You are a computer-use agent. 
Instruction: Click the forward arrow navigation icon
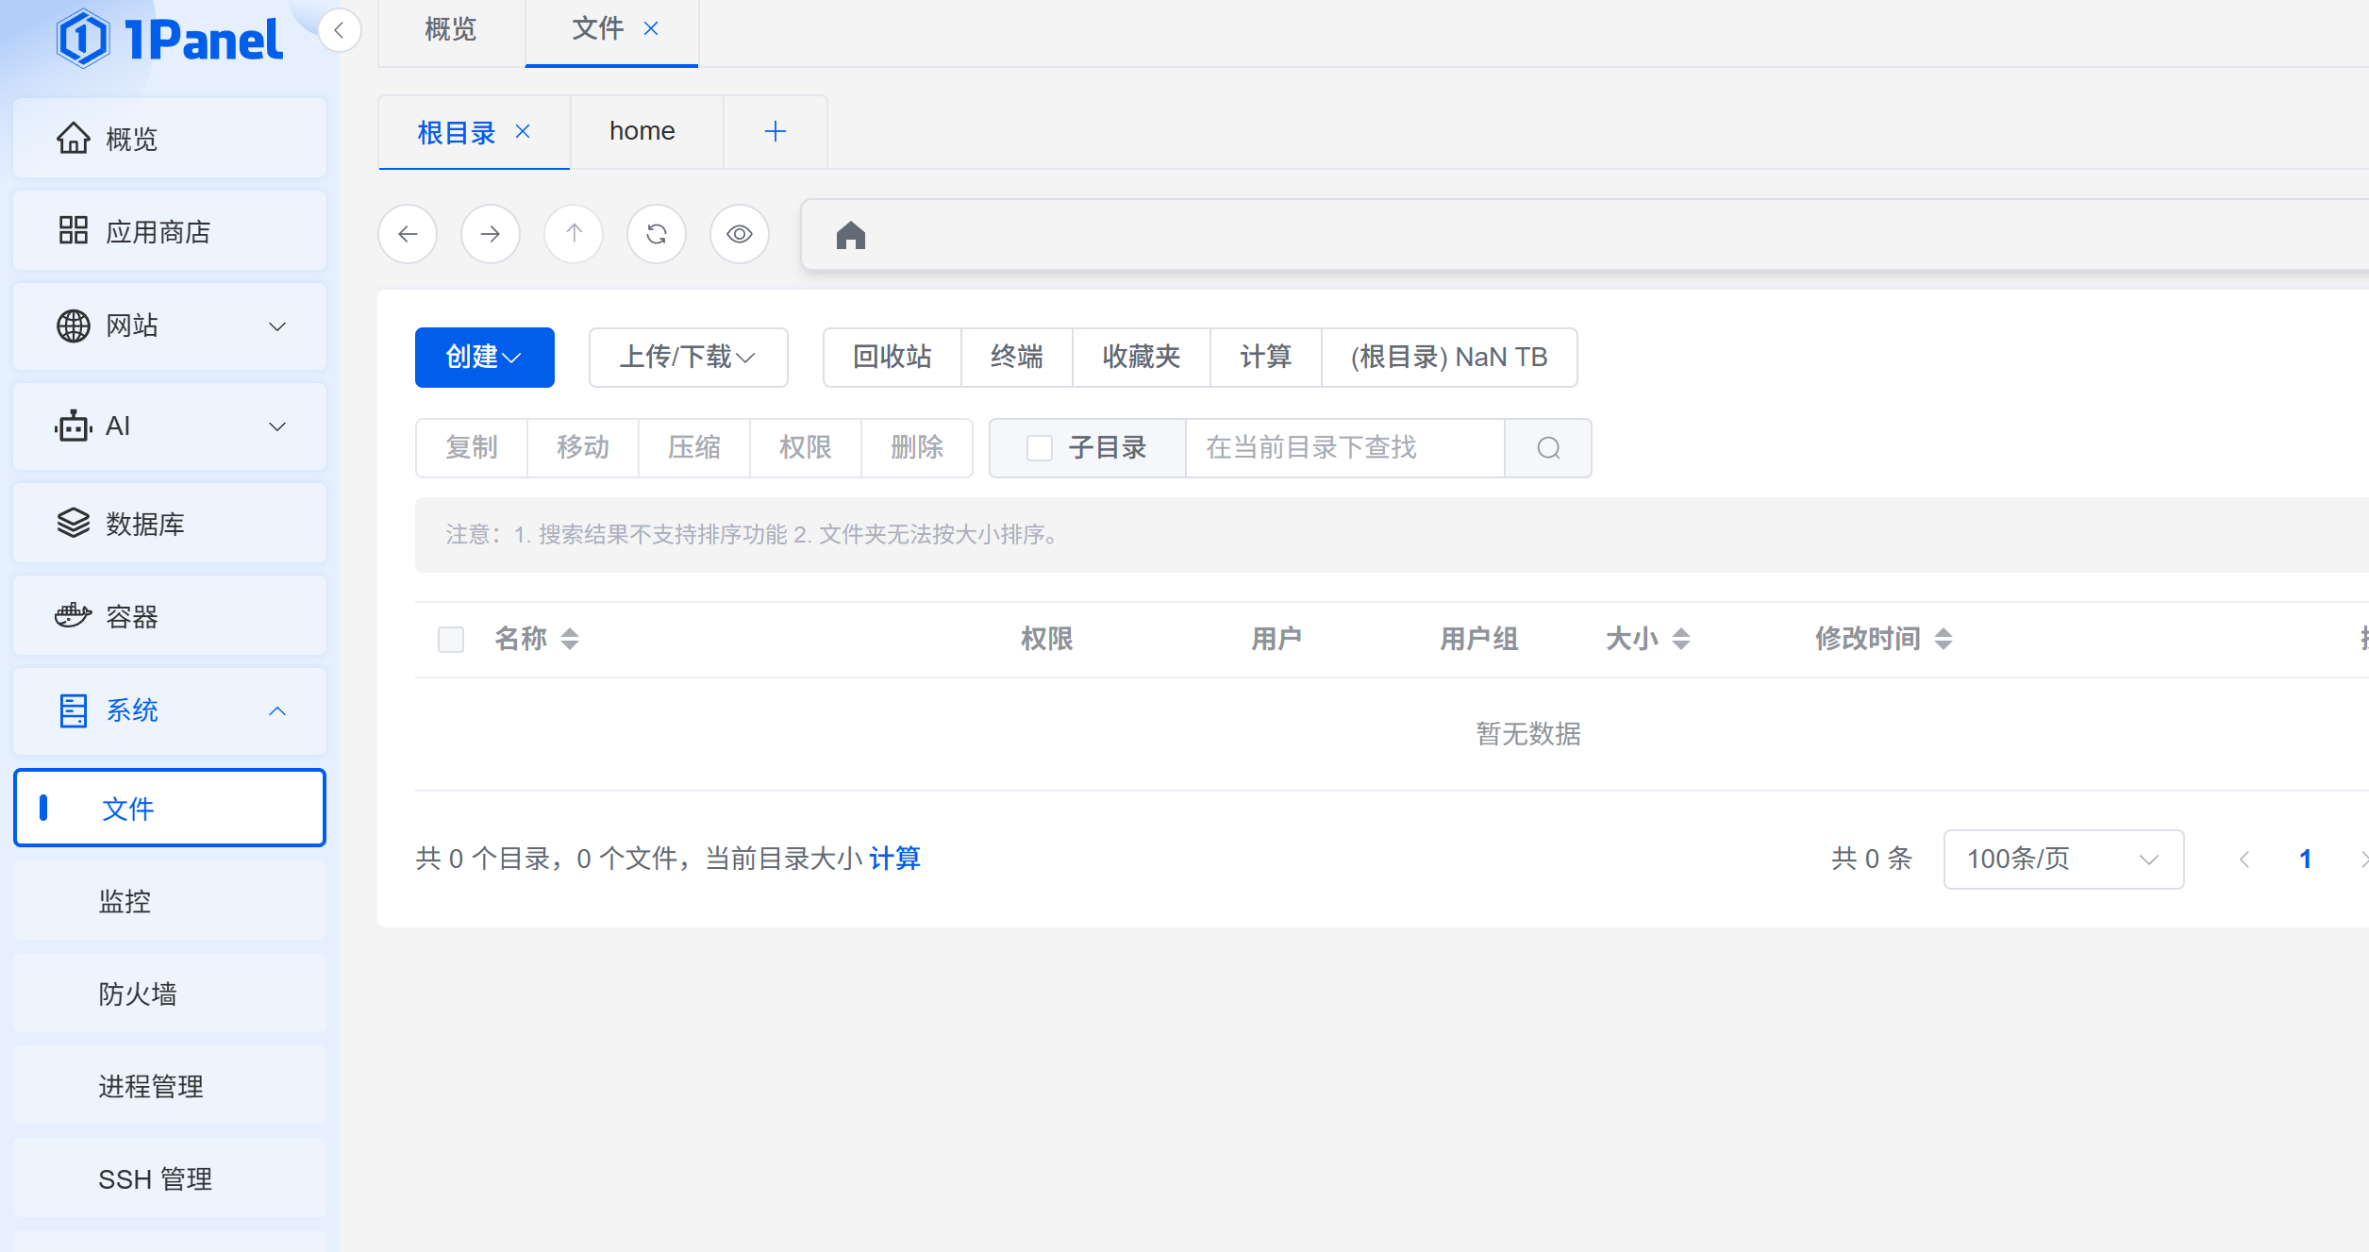click(491, 234)
